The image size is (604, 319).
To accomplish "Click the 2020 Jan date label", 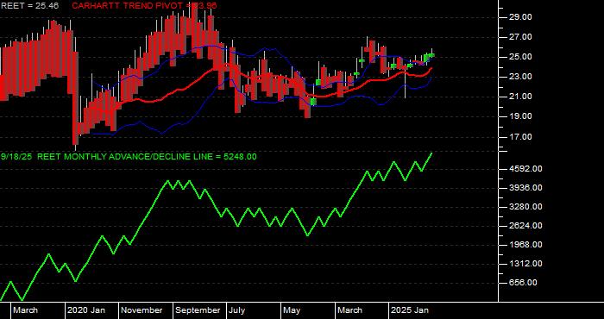I will pos(86,310).
